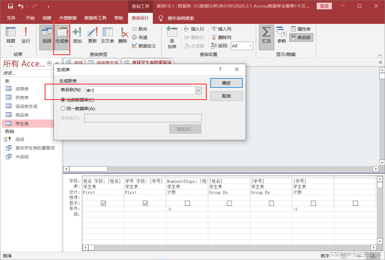Click the Data Definition (数据定义) option
Image resolution: width=385 pixels, height=260 pixels.
click(x=144, y=46)
